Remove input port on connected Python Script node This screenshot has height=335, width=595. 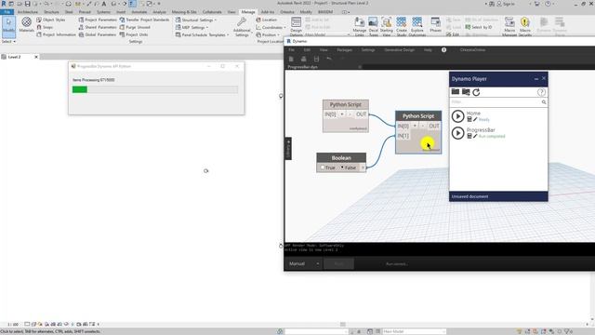[423, 126]
